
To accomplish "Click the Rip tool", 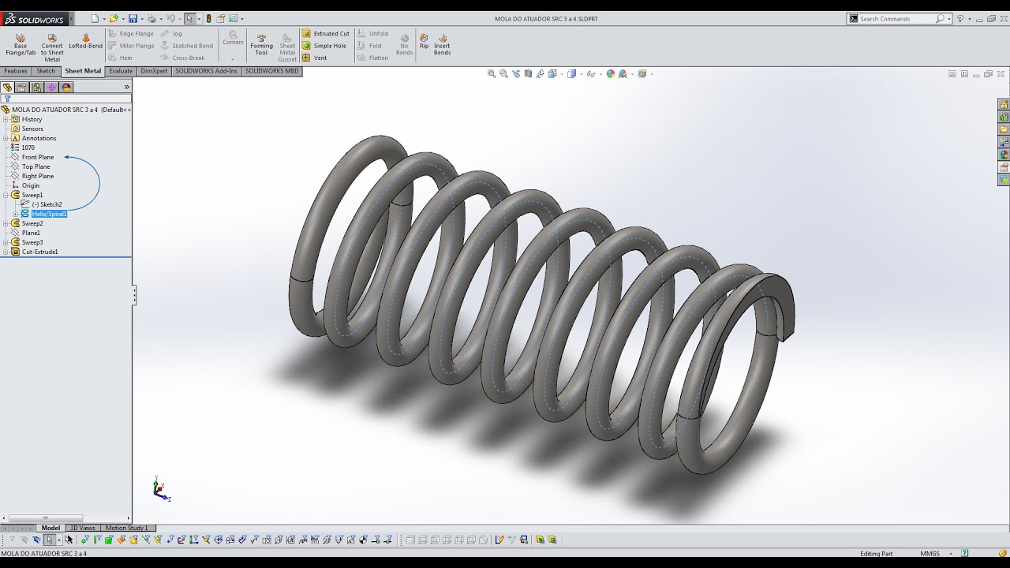I will tap(424, 41).
